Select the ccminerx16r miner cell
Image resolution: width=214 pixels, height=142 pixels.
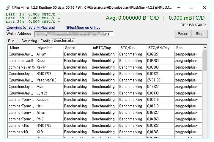point(22,132)
